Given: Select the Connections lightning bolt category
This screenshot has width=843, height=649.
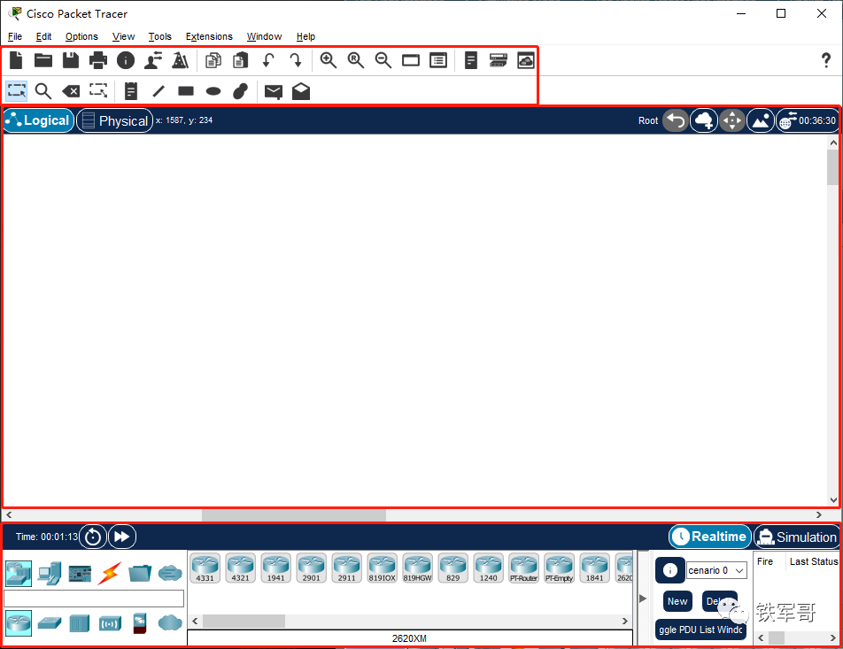Looking at the screenshot, I should (108, 573).
